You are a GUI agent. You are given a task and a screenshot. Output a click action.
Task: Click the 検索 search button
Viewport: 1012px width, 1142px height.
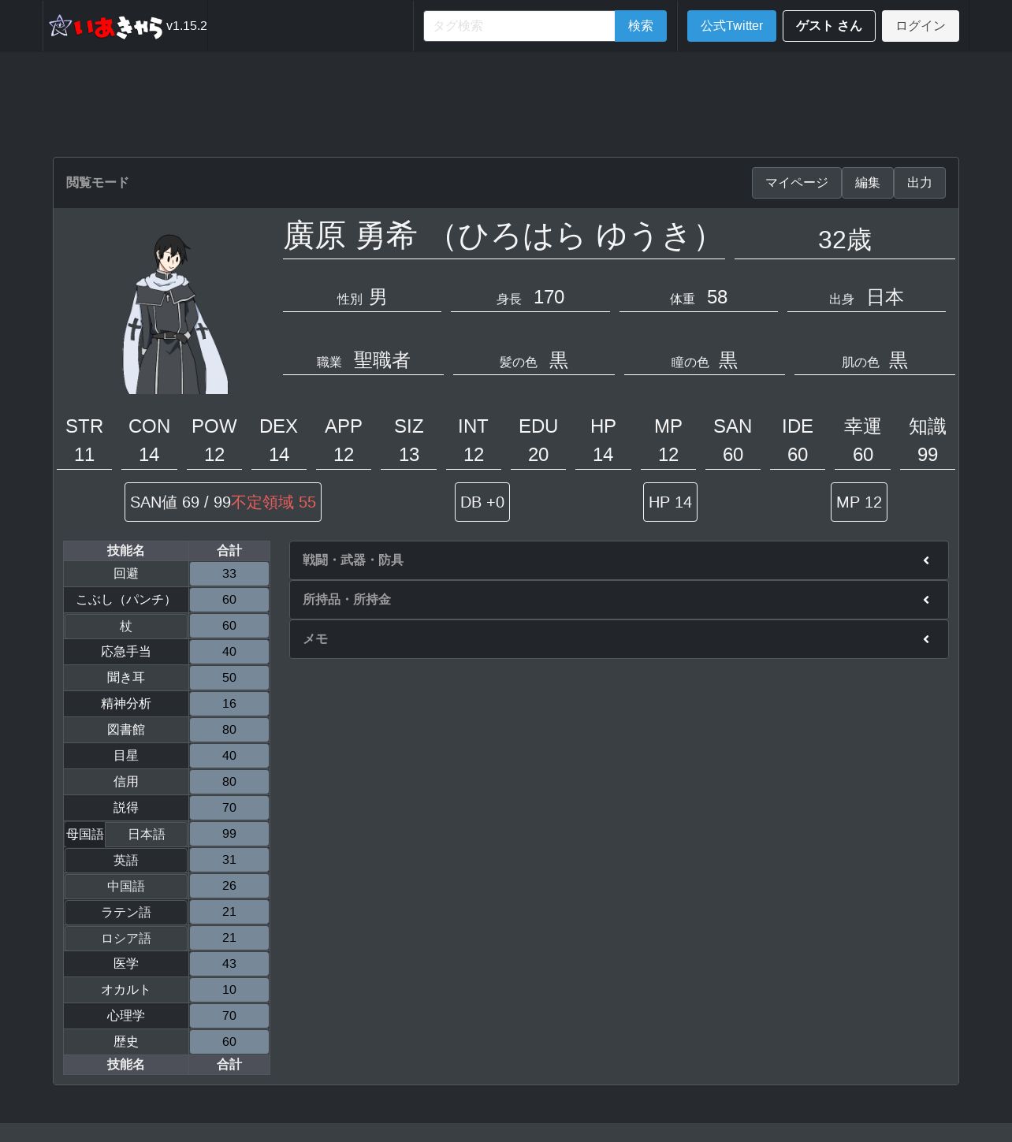[x=641, y=26]
